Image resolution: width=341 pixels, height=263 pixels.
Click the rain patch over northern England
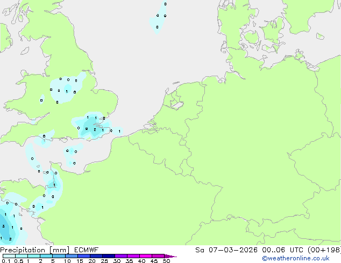[x=67, y=86]
